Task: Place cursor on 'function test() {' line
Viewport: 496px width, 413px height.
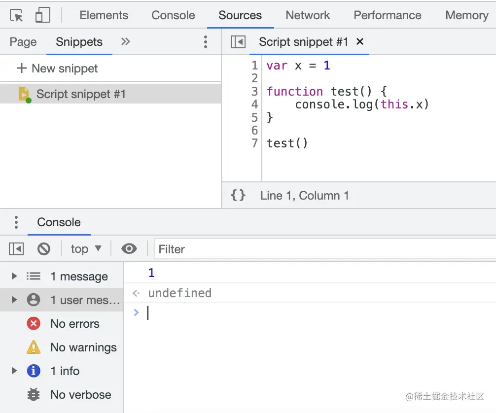Action: click(327, 91)
